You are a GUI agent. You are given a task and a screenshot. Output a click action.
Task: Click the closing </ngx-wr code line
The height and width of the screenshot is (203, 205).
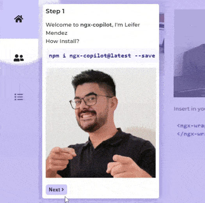click(191, 134)
